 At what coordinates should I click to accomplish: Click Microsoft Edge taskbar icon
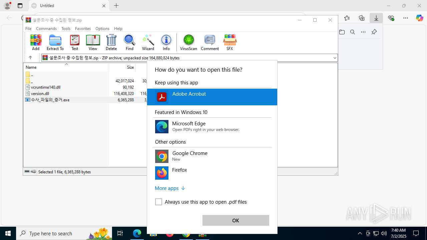(x=137, y=233)
